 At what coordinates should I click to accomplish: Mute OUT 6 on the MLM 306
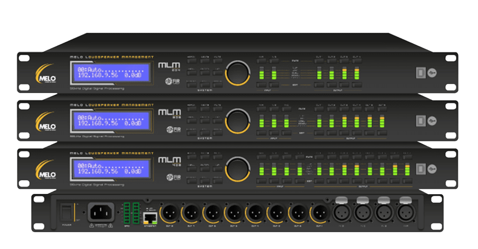coord(382,109)
